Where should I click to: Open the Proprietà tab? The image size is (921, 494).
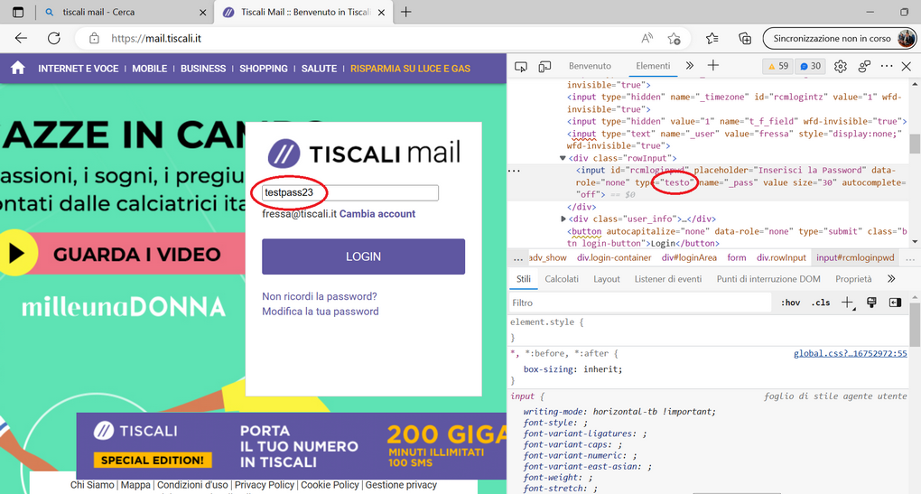(853, 279)
